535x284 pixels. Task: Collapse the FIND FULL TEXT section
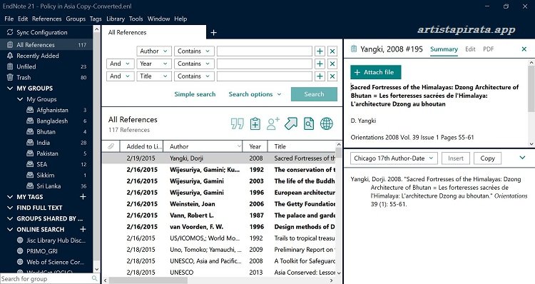[x=10, y=208]
